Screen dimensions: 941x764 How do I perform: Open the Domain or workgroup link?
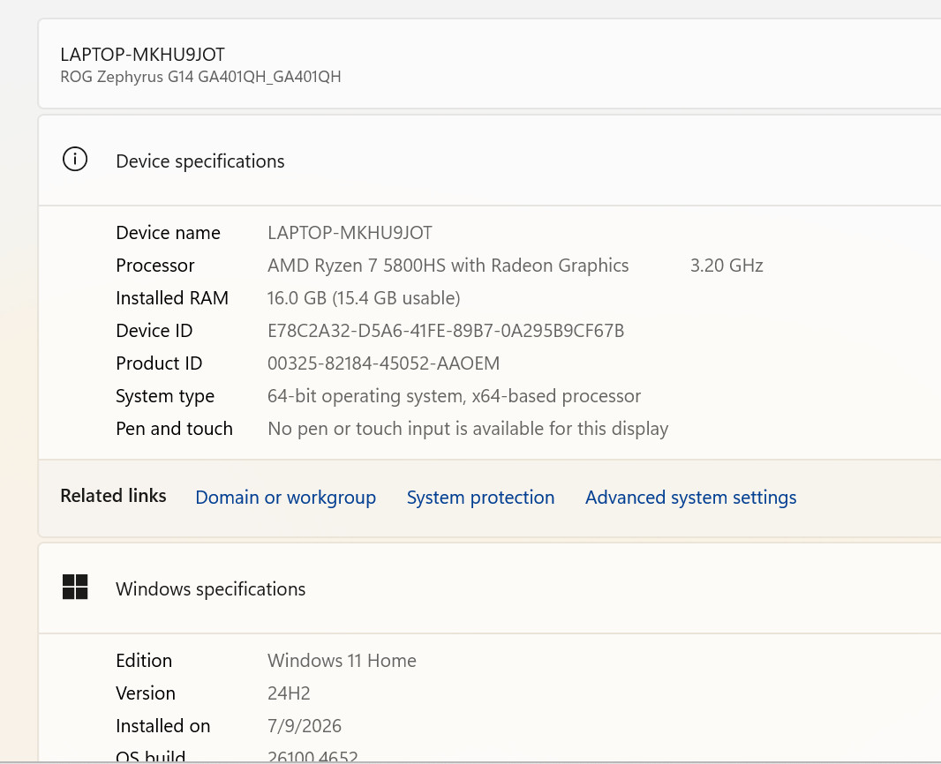click(x=286, y=498)
